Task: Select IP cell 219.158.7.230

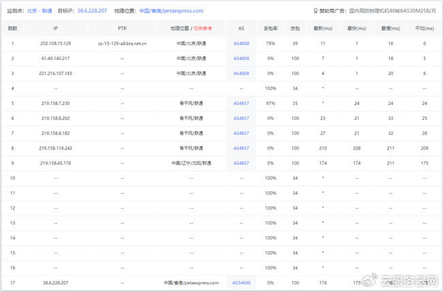Action: (x=56, y=104)
